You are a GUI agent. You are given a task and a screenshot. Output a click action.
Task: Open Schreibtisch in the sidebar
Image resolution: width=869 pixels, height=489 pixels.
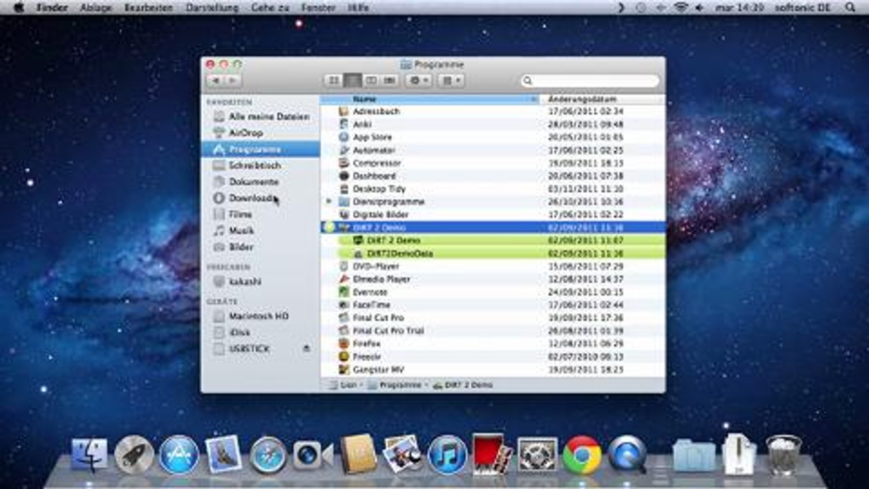pyautogui.click(x=261, y=166)
